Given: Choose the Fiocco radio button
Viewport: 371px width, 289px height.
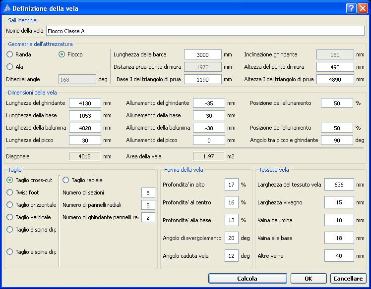Looking at the screenshot, I should click(x=62, y=54).
